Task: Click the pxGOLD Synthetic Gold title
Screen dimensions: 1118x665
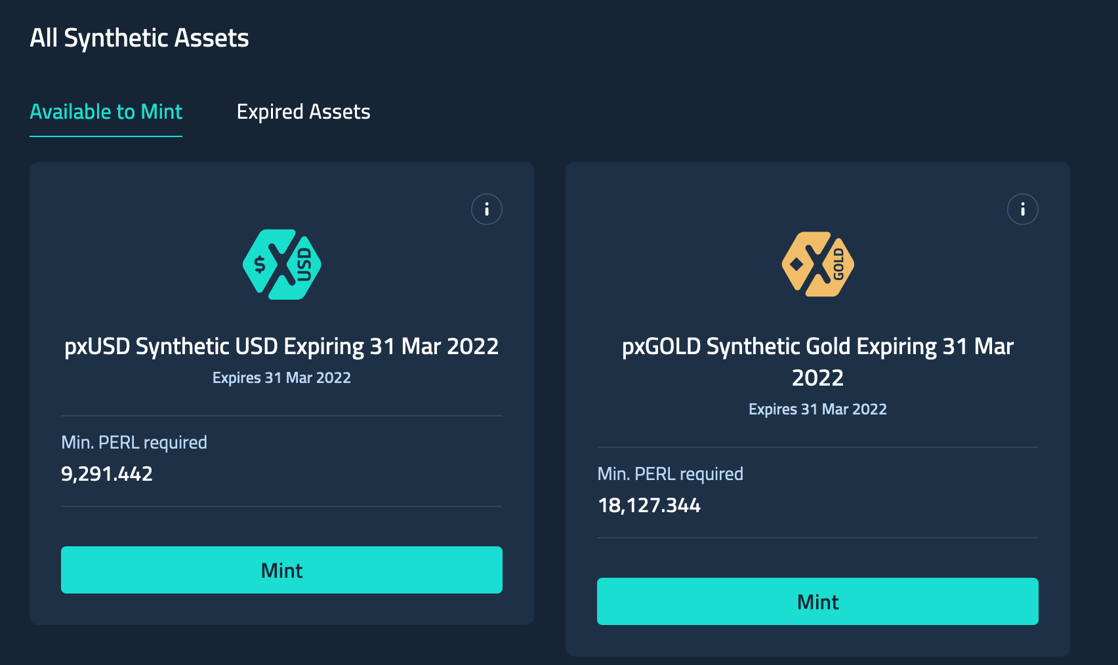Action: point(818,361)
